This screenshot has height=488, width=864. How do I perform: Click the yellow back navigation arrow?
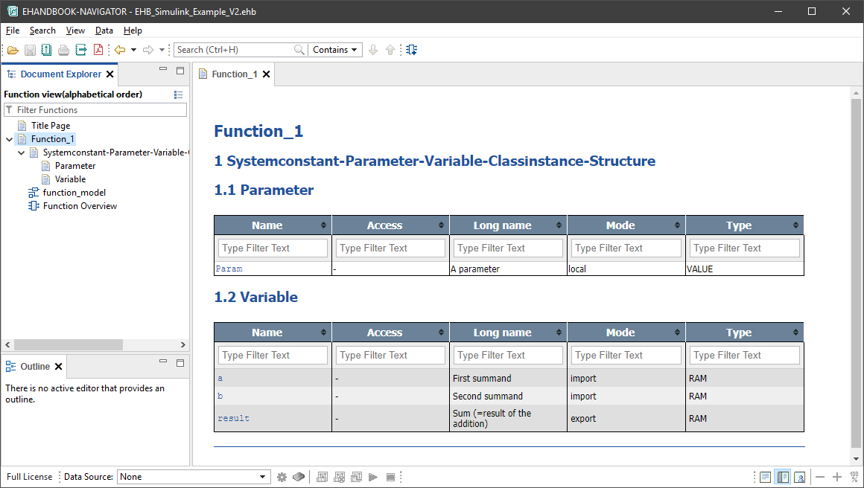119,50
